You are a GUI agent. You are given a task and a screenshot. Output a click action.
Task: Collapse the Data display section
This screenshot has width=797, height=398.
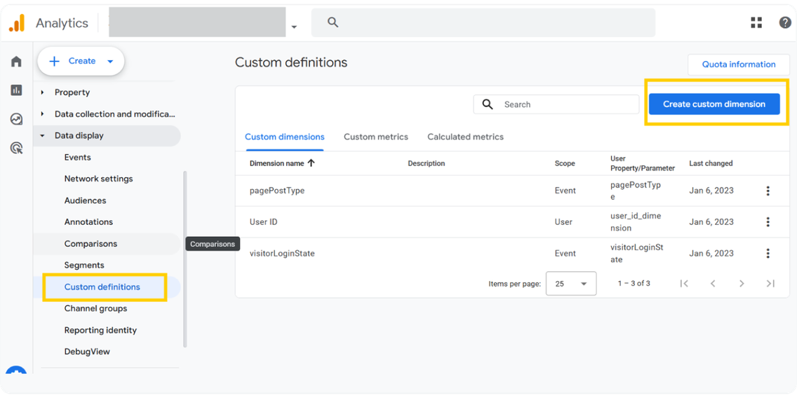43,136
